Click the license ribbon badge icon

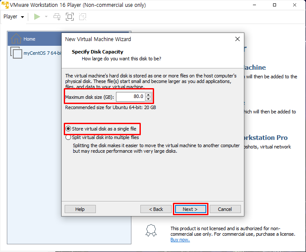point(151,231)
